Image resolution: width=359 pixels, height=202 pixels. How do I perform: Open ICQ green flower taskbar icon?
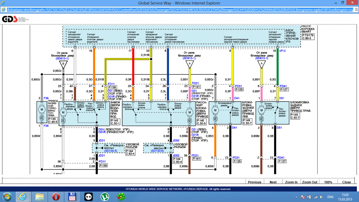coord(121,197)
